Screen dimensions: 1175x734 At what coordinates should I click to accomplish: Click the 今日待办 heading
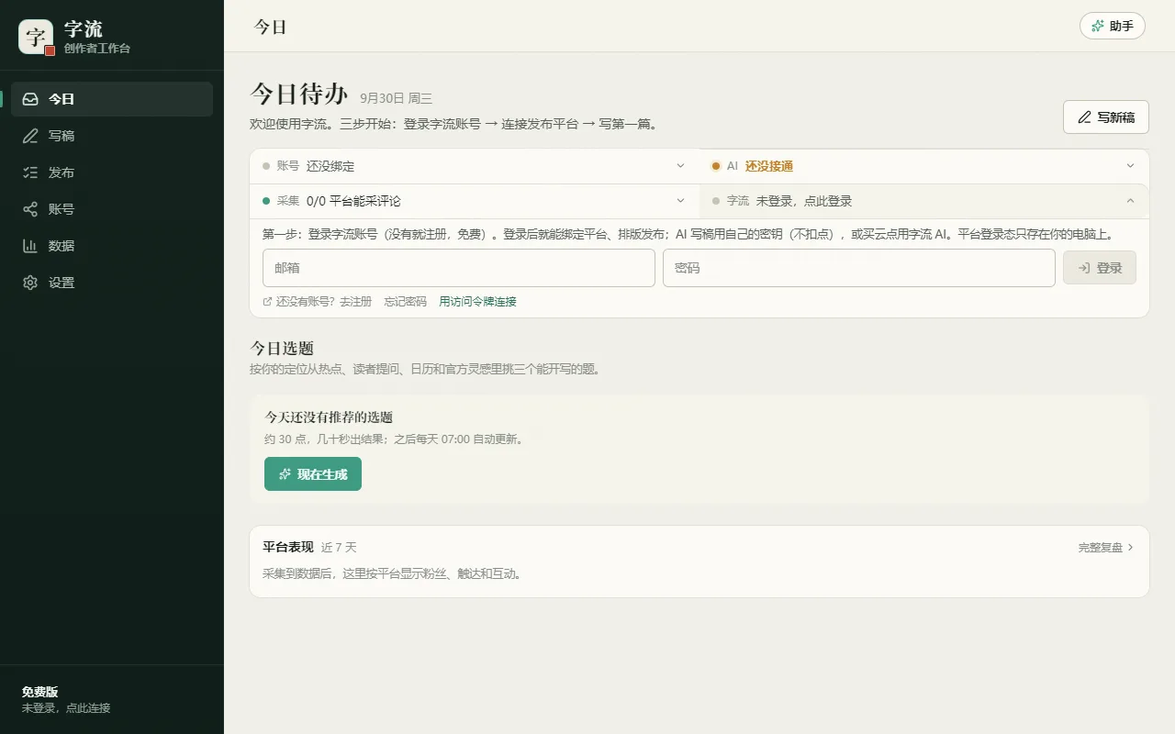pyautogui.click(x=299, y=95)
